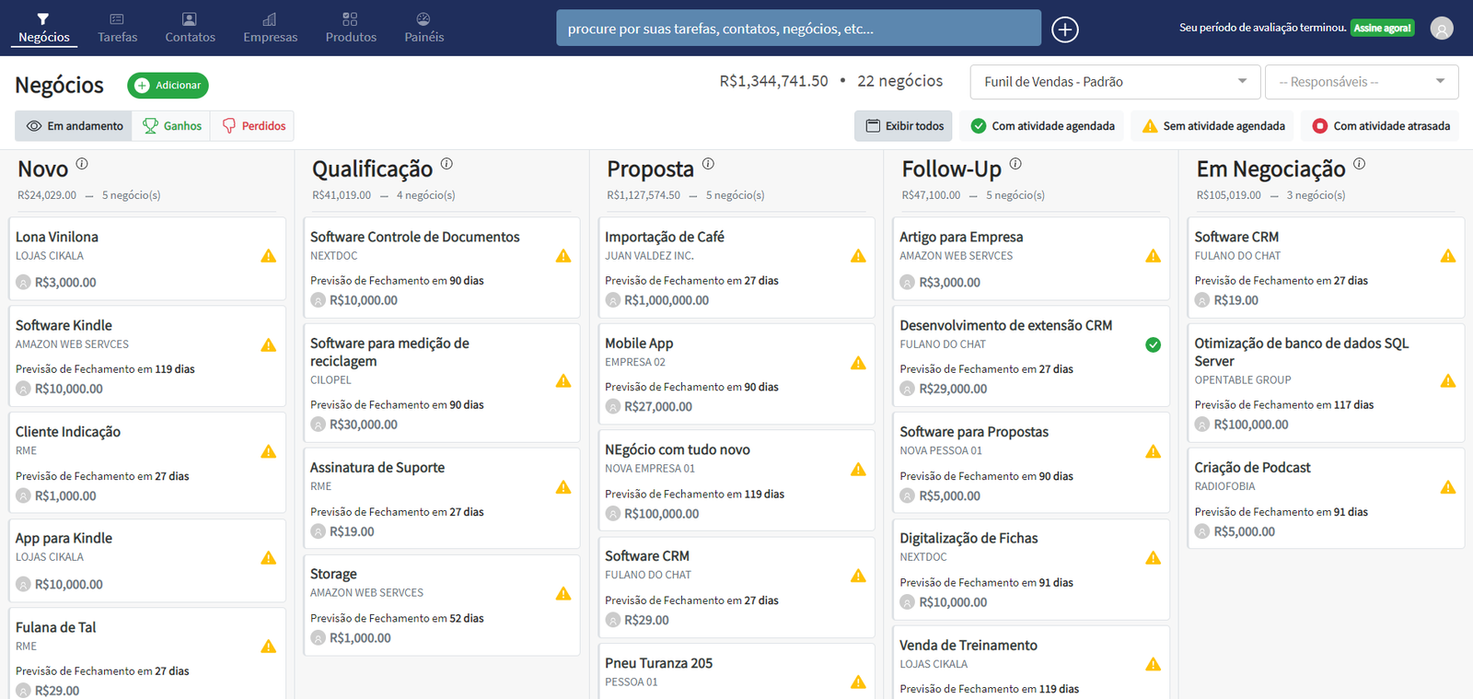Open the user avatar menu

click(1442, 29)
